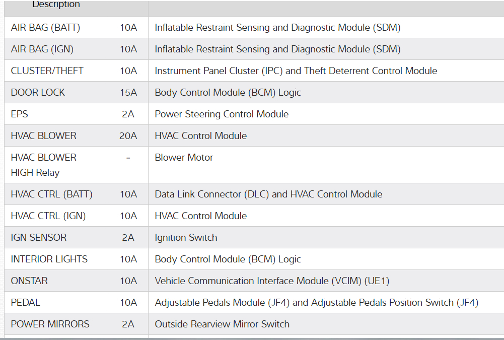
Task: Click the Blower Motor description text
Action: (x=184, y=158)
